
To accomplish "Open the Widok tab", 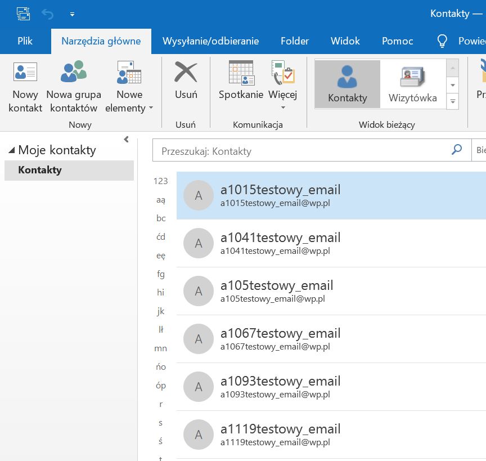I will tap(345, 41).
